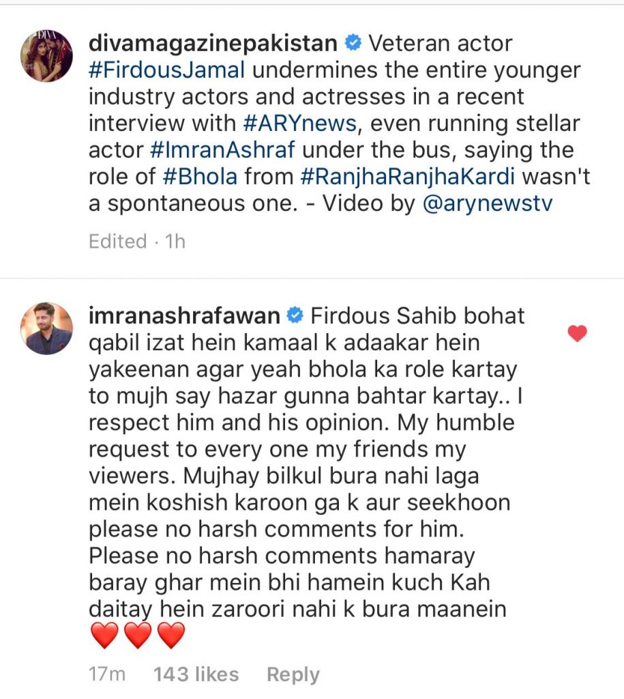Open divamagazinepakistan username
Image resolution: width=624 pixels, height=699 pixels.
pos(213,43)
